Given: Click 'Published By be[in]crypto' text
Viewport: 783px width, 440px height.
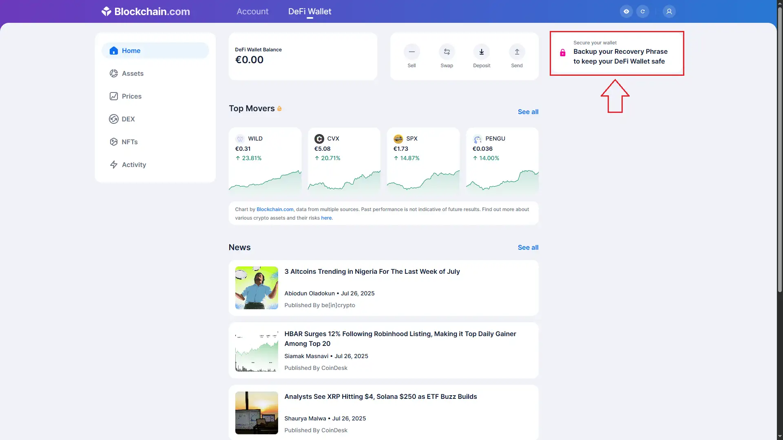Looking at the screenshot, I should pos(320,305).
